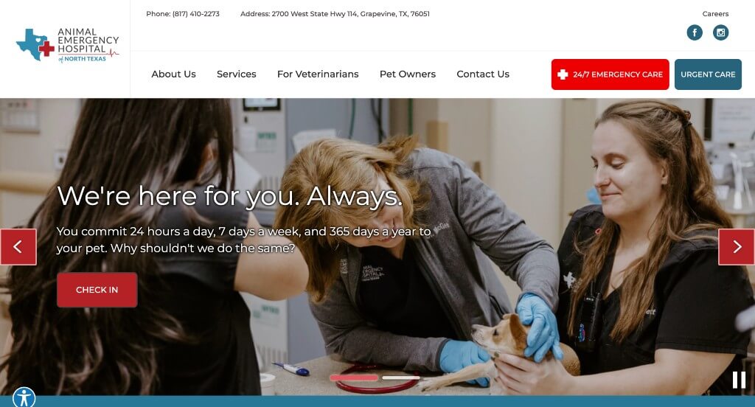This screenshot has width=755, height=407.
Task: Jump to second white slide indicator
Action: [400, 378]
